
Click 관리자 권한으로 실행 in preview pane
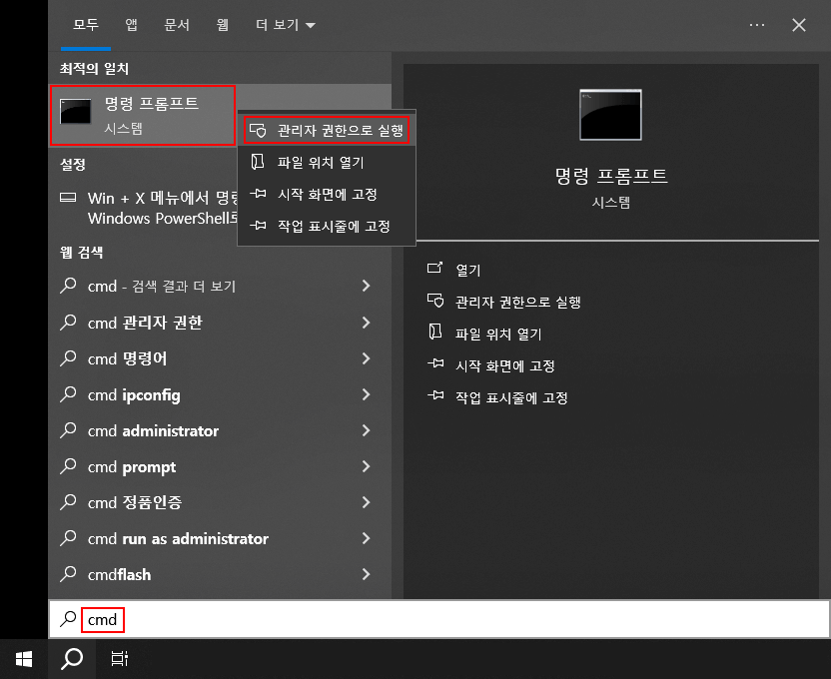(518, 302)
